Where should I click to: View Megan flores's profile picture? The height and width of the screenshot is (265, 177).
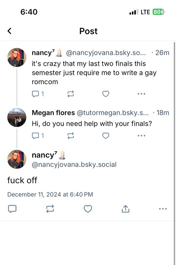(x=17, y=117)
